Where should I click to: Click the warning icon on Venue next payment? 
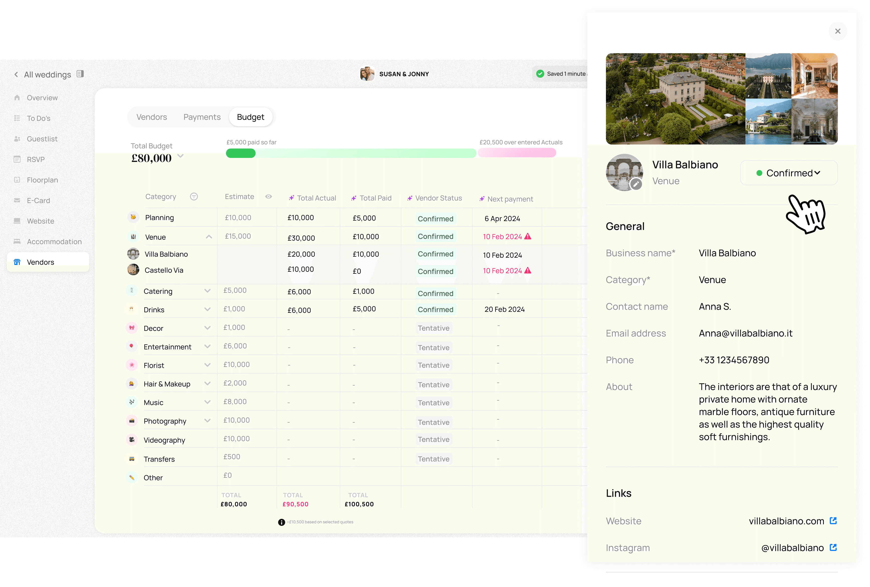pos(528,236)
